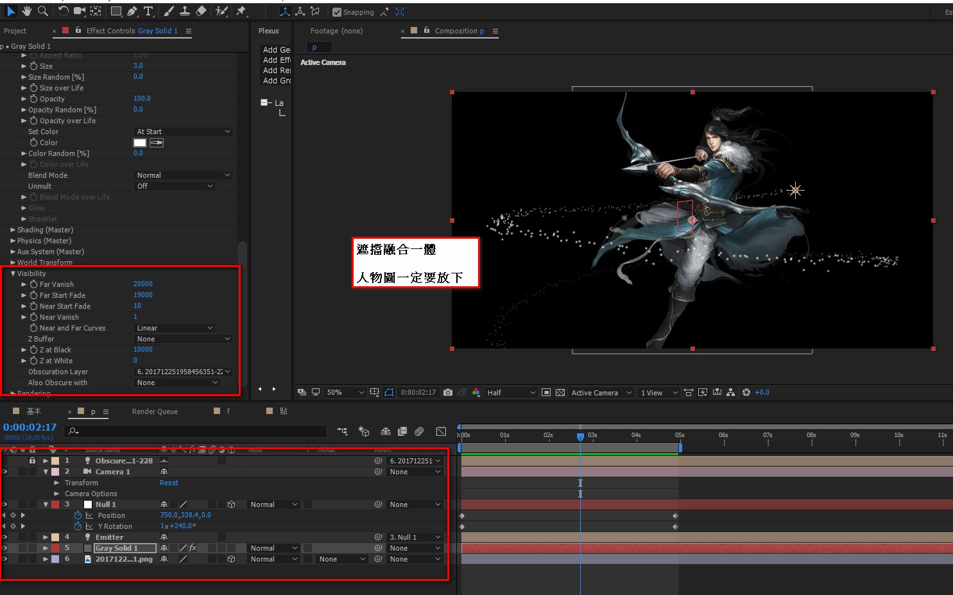Click Reset link for Camera Transform
This screenshot has height=595, width=953.
[169, 483]
